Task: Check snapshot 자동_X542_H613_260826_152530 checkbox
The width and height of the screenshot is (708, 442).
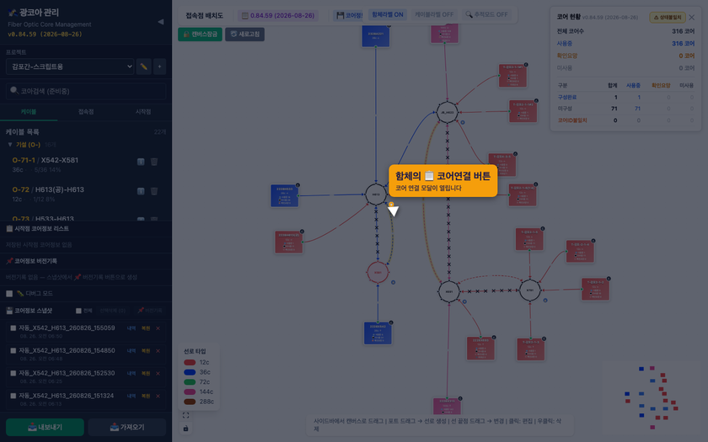Action: (13, 374)
